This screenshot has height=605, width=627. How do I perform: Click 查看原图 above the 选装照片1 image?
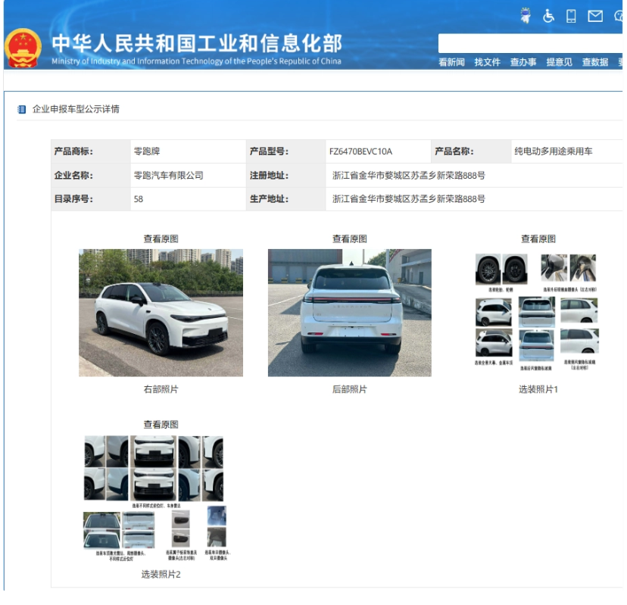click(x=538, y=239)
